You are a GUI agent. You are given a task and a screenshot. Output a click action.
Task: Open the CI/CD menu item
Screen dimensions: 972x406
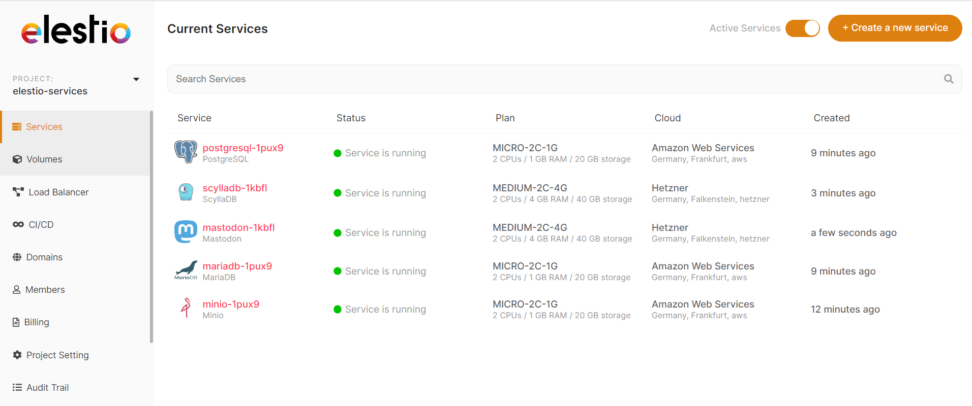(41, 225)
